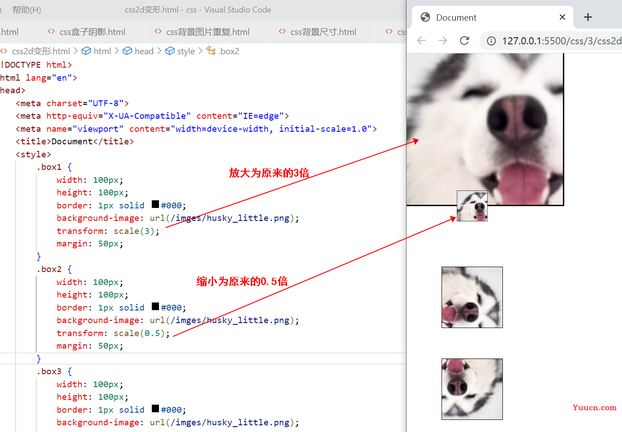
Task: Select css2d变形.html in breadcrumb
Action: click(x=41, y=51)
